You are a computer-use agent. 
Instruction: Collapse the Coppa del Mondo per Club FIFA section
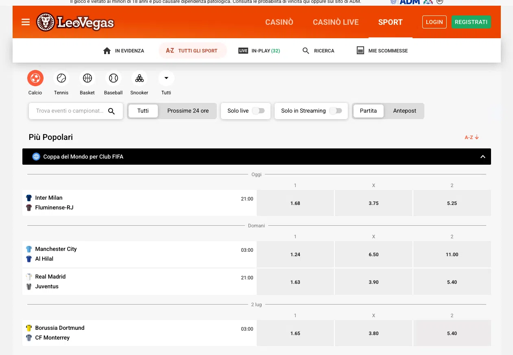pyautogui.click(x=483, y=157)
